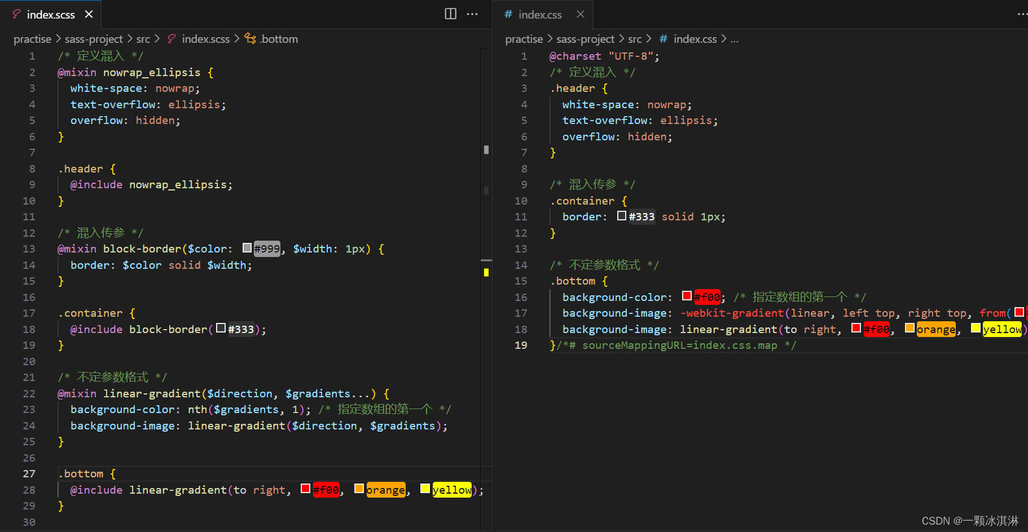The width and height of the screenshot is (1028, 532).
Task: Click '.container' selector in scss line 17
Action: tap(90, 313)
